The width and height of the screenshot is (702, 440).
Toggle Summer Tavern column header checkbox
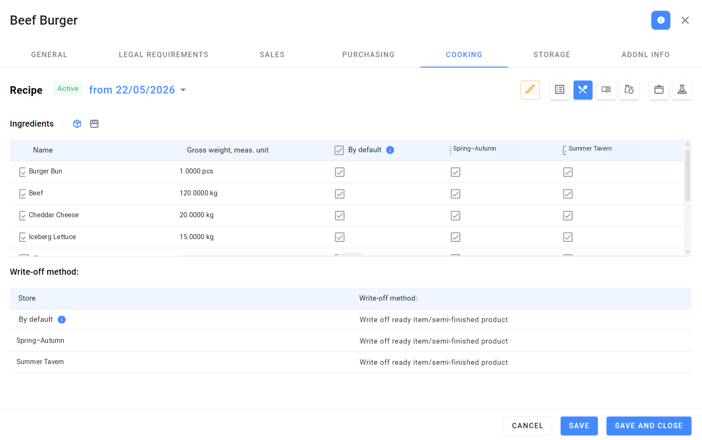pos(565,150)
